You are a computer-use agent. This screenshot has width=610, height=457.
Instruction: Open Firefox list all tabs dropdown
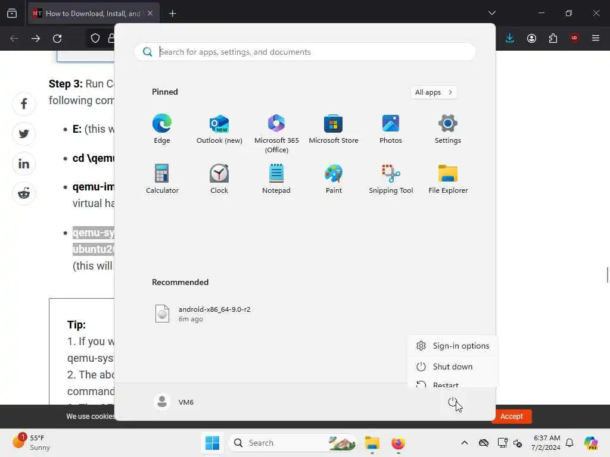click(x=491, y=13)
